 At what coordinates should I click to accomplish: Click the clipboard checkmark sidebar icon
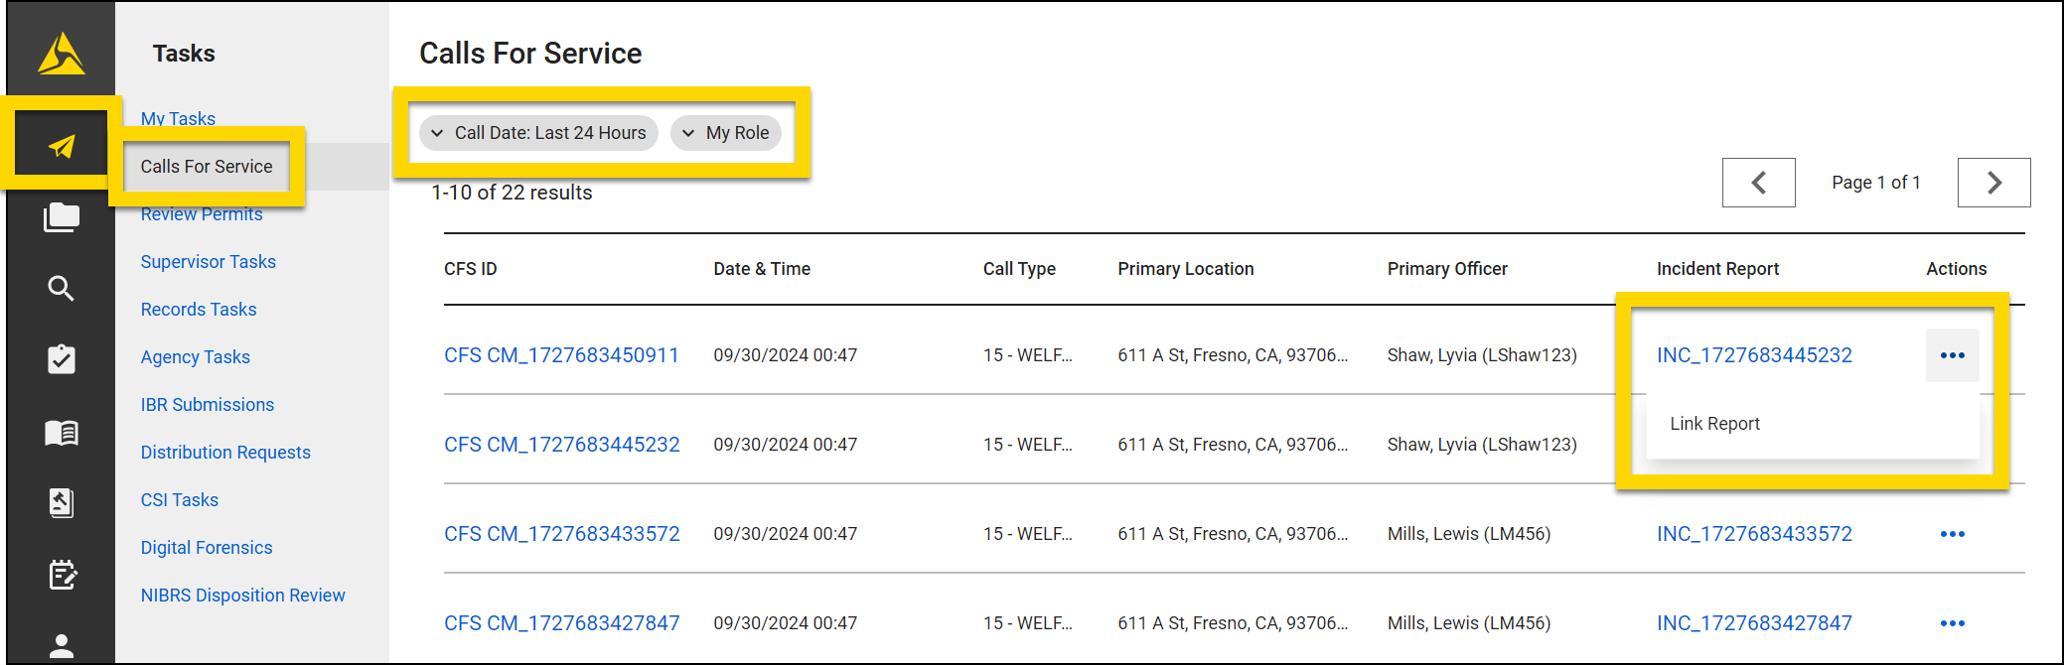[62, 359]
